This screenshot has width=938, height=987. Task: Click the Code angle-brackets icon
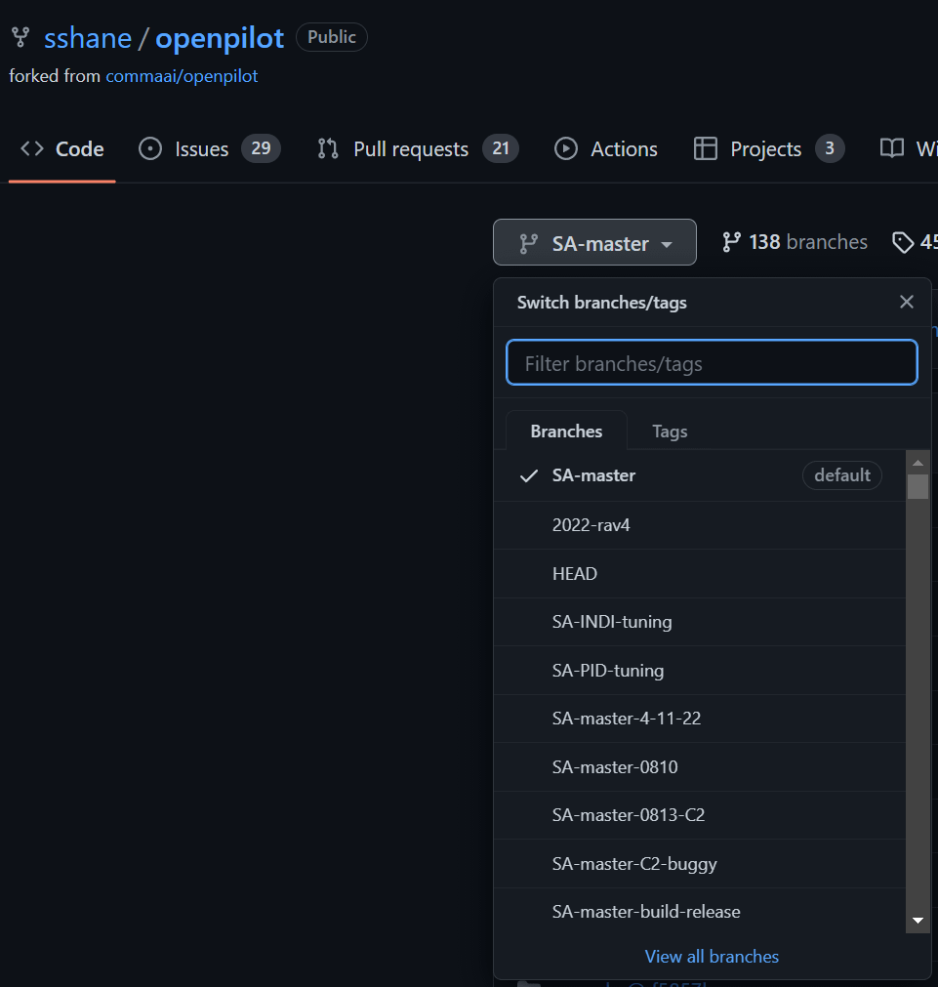tap(32, 149)
